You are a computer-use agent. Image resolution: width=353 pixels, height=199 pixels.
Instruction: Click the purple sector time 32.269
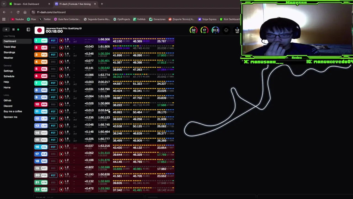pos(117,48)
